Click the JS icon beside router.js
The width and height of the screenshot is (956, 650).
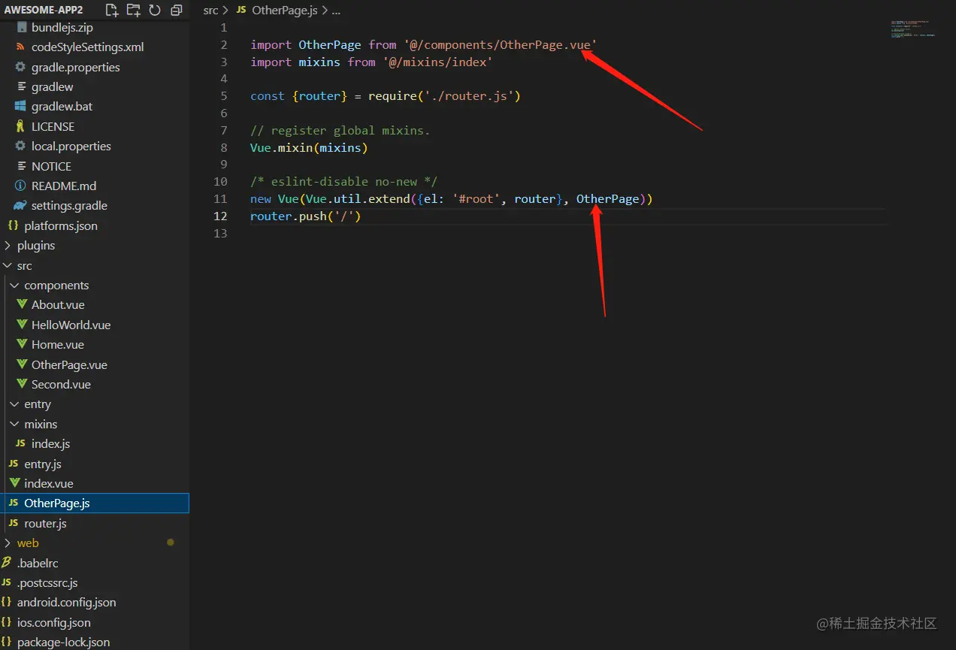coord(14,523)
